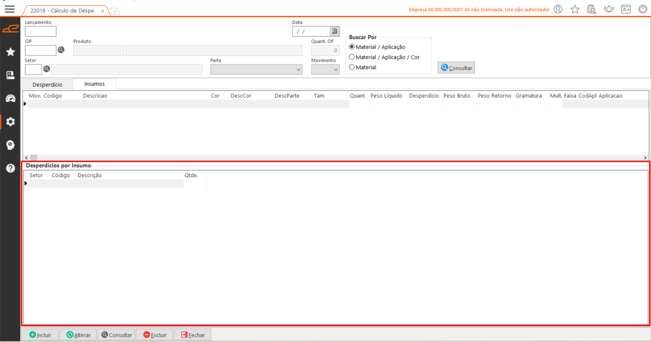Image resolution: width=651 pixels, height=342 pixels.
Task: Select the Material / Aplicação radio option
Action: (x=352, y=47)
